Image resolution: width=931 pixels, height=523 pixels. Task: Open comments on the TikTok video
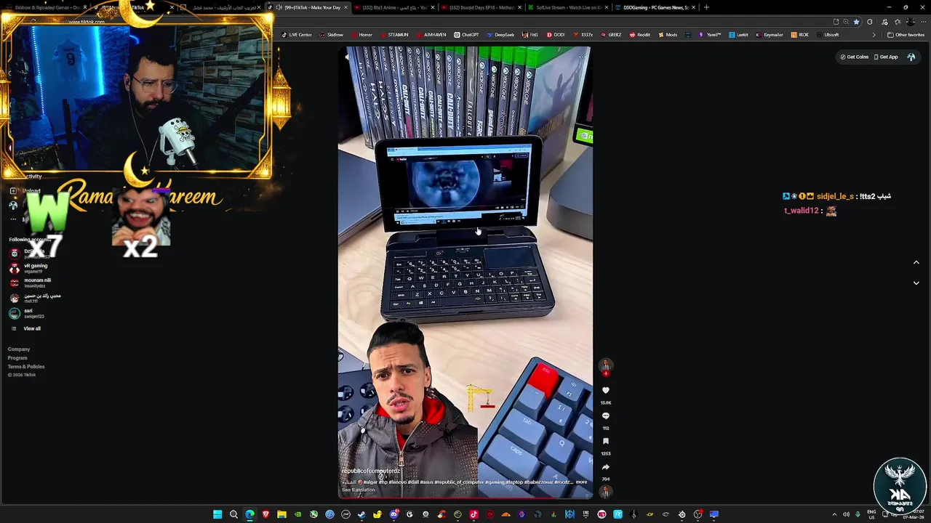point(605,416)
